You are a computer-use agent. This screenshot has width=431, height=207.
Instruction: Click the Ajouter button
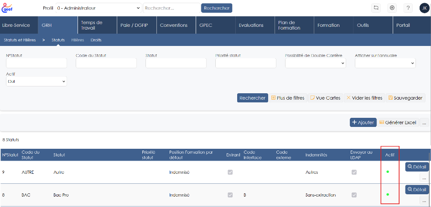(363, 122)
